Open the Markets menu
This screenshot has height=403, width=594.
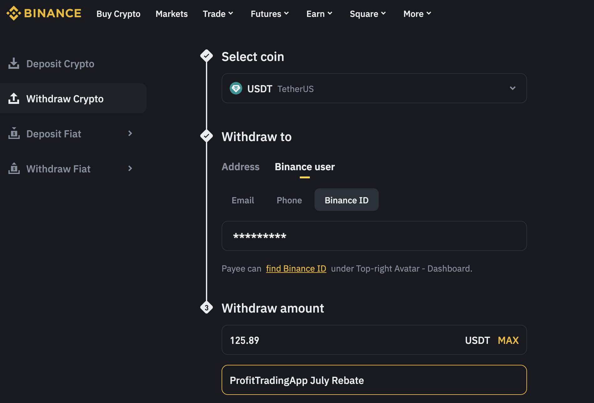coord(172,14)
